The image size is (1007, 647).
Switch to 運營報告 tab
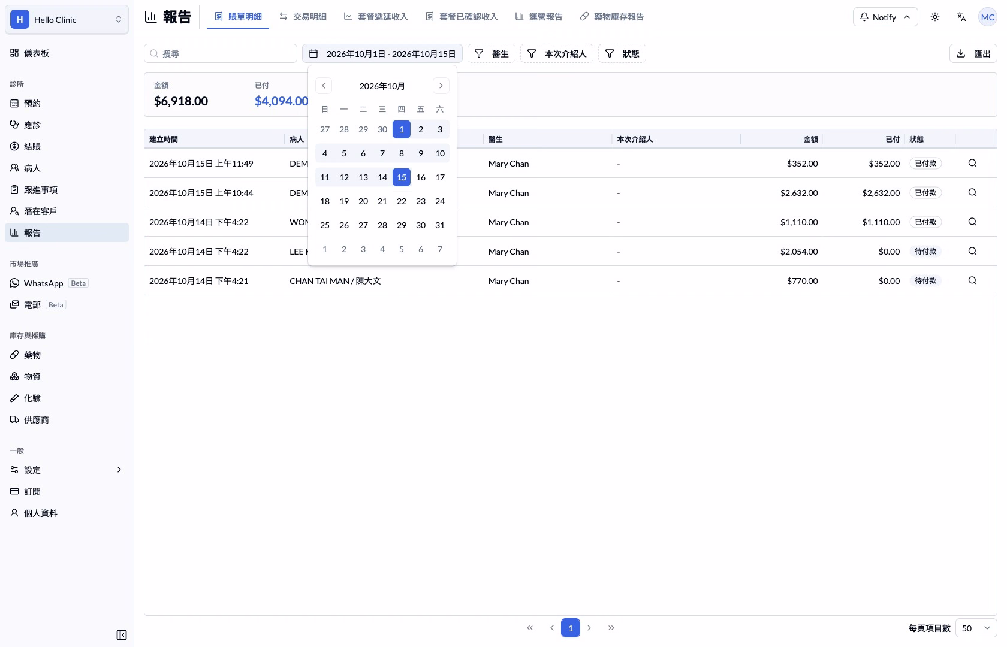tap(539, 17)
